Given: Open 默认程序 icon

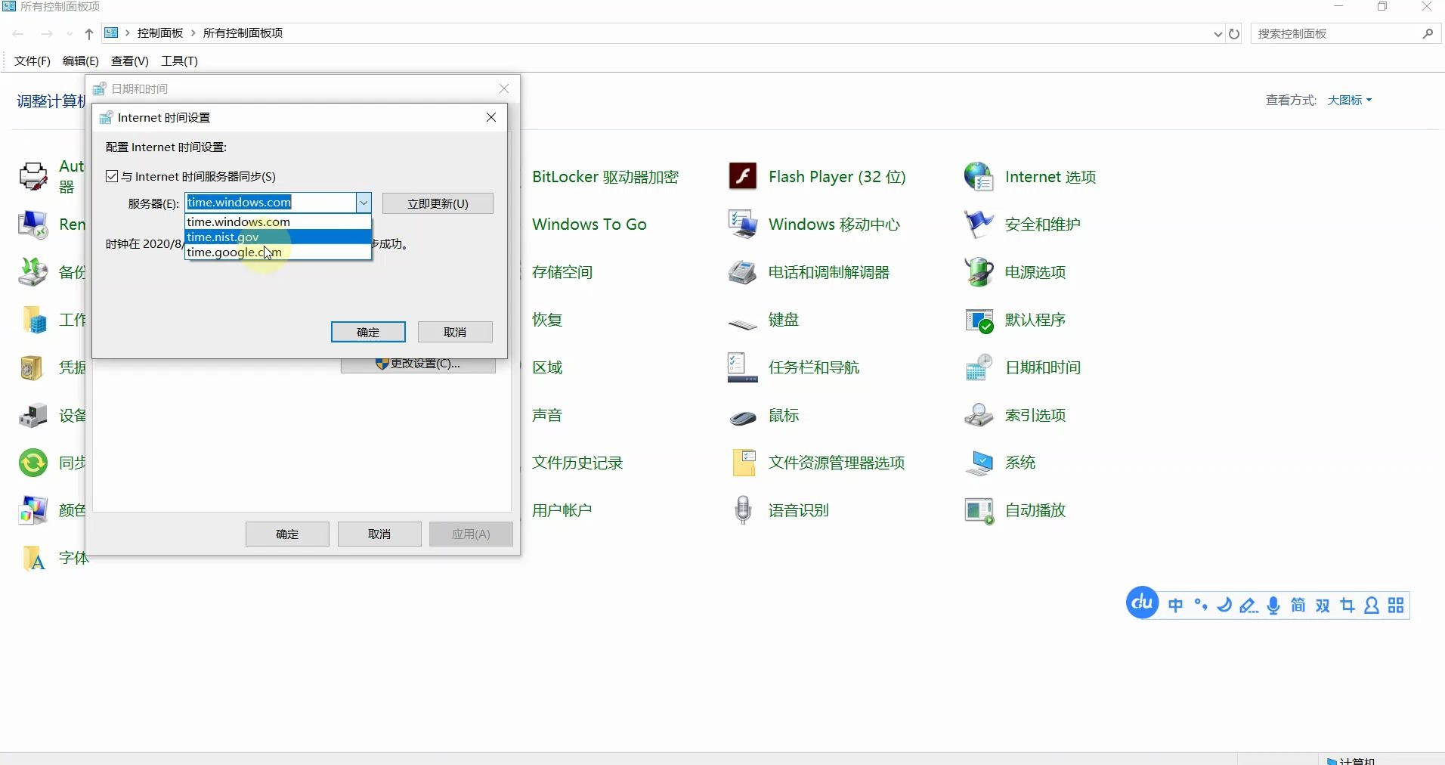Looking at the screenshot, I should coord(979,320).
